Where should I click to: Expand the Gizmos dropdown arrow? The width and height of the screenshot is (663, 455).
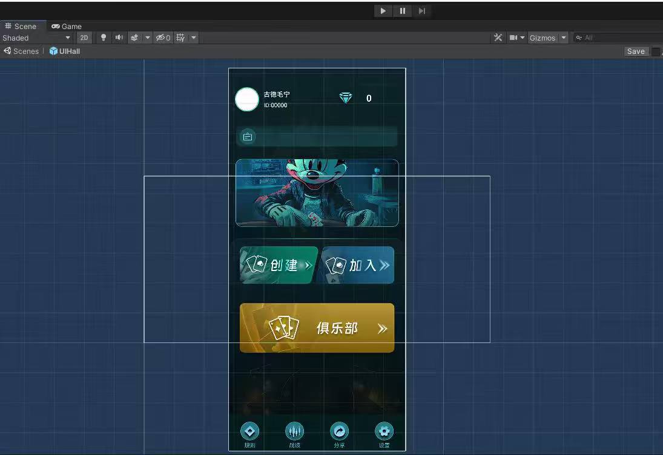tap(564, 38)
